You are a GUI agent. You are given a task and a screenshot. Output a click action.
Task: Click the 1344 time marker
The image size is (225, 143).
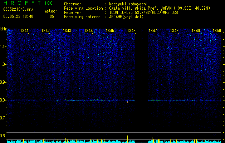pos(89,31)
